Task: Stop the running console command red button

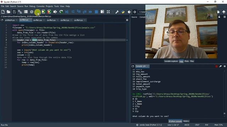Action: click(x=216, y=66)
